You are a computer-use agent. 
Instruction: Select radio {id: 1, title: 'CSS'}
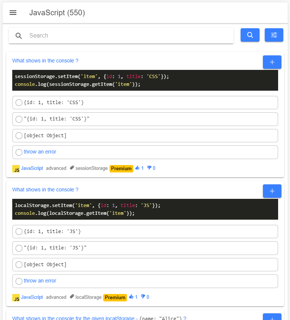(x=19, y=103)
